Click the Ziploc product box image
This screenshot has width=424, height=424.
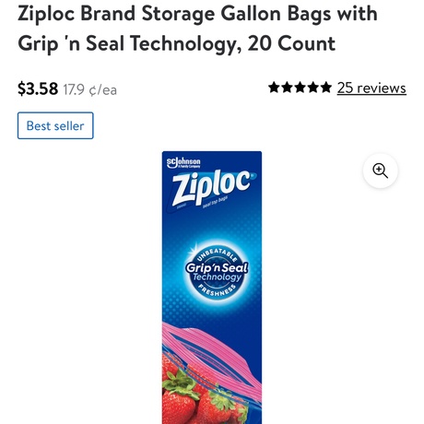point(212,288)
